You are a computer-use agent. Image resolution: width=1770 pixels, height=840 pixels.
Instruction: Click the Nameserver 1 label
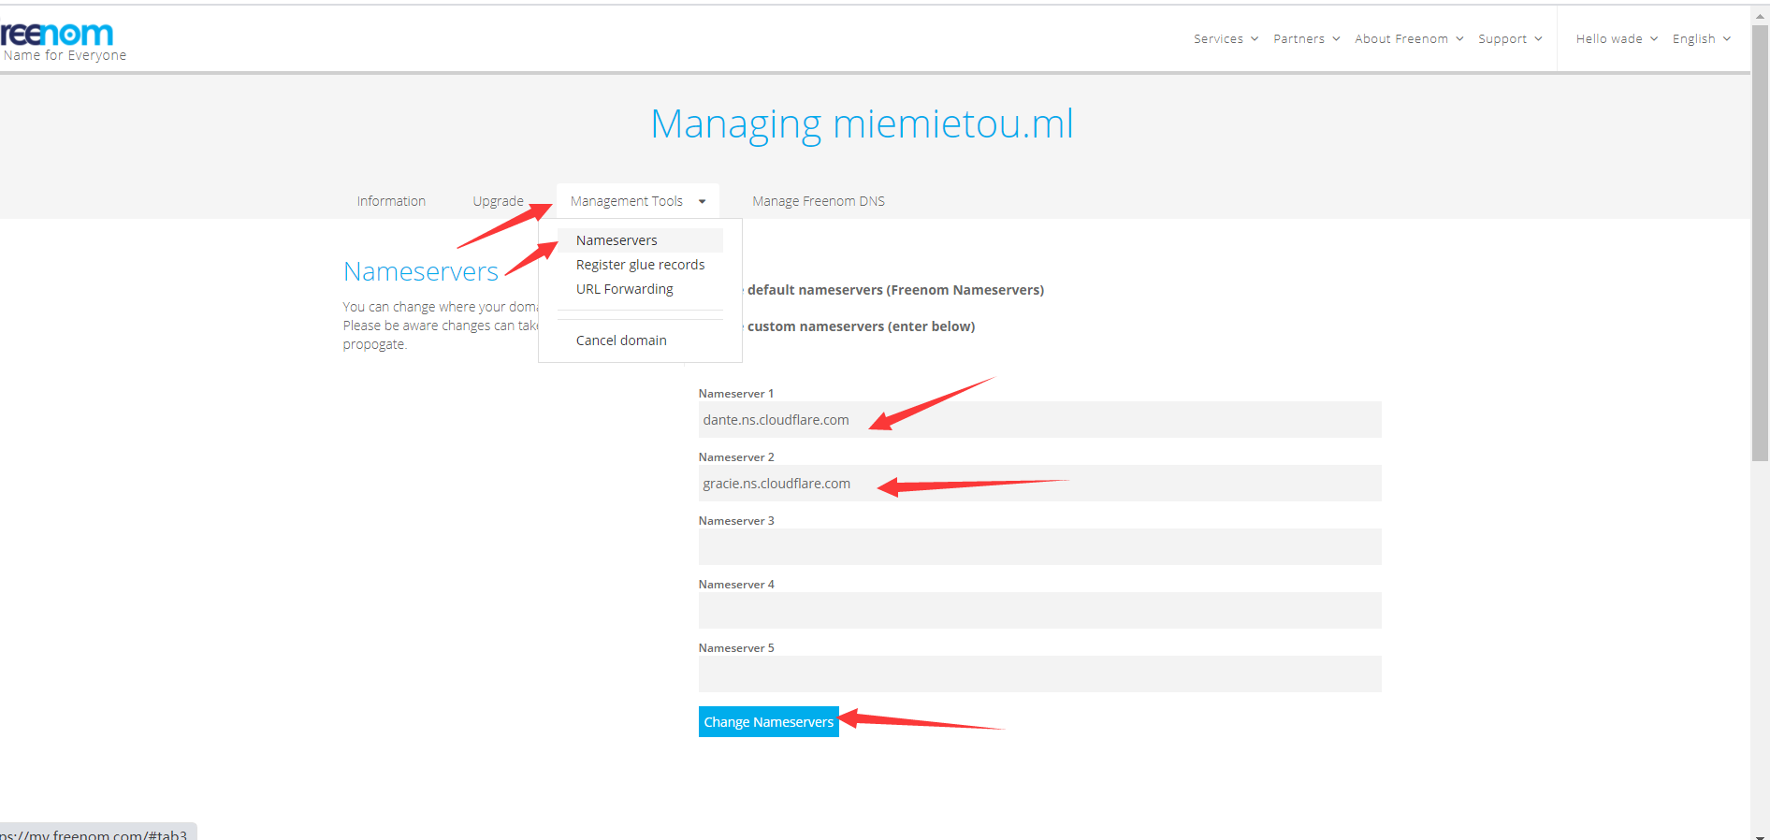tap(736, 394)
